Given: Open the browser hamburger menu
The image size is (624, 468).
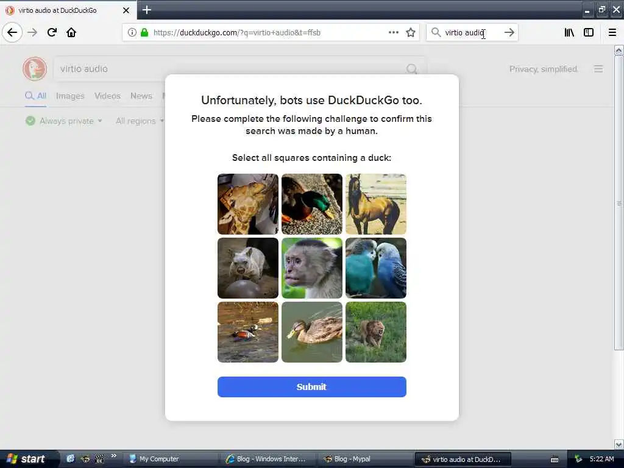Looking at the screenshot, I should pyautogui.click(x=612, y=32).
